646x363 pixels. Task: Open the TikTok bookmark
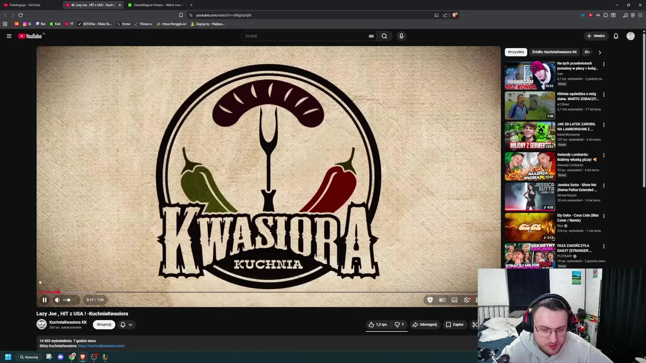pos(95,24)
